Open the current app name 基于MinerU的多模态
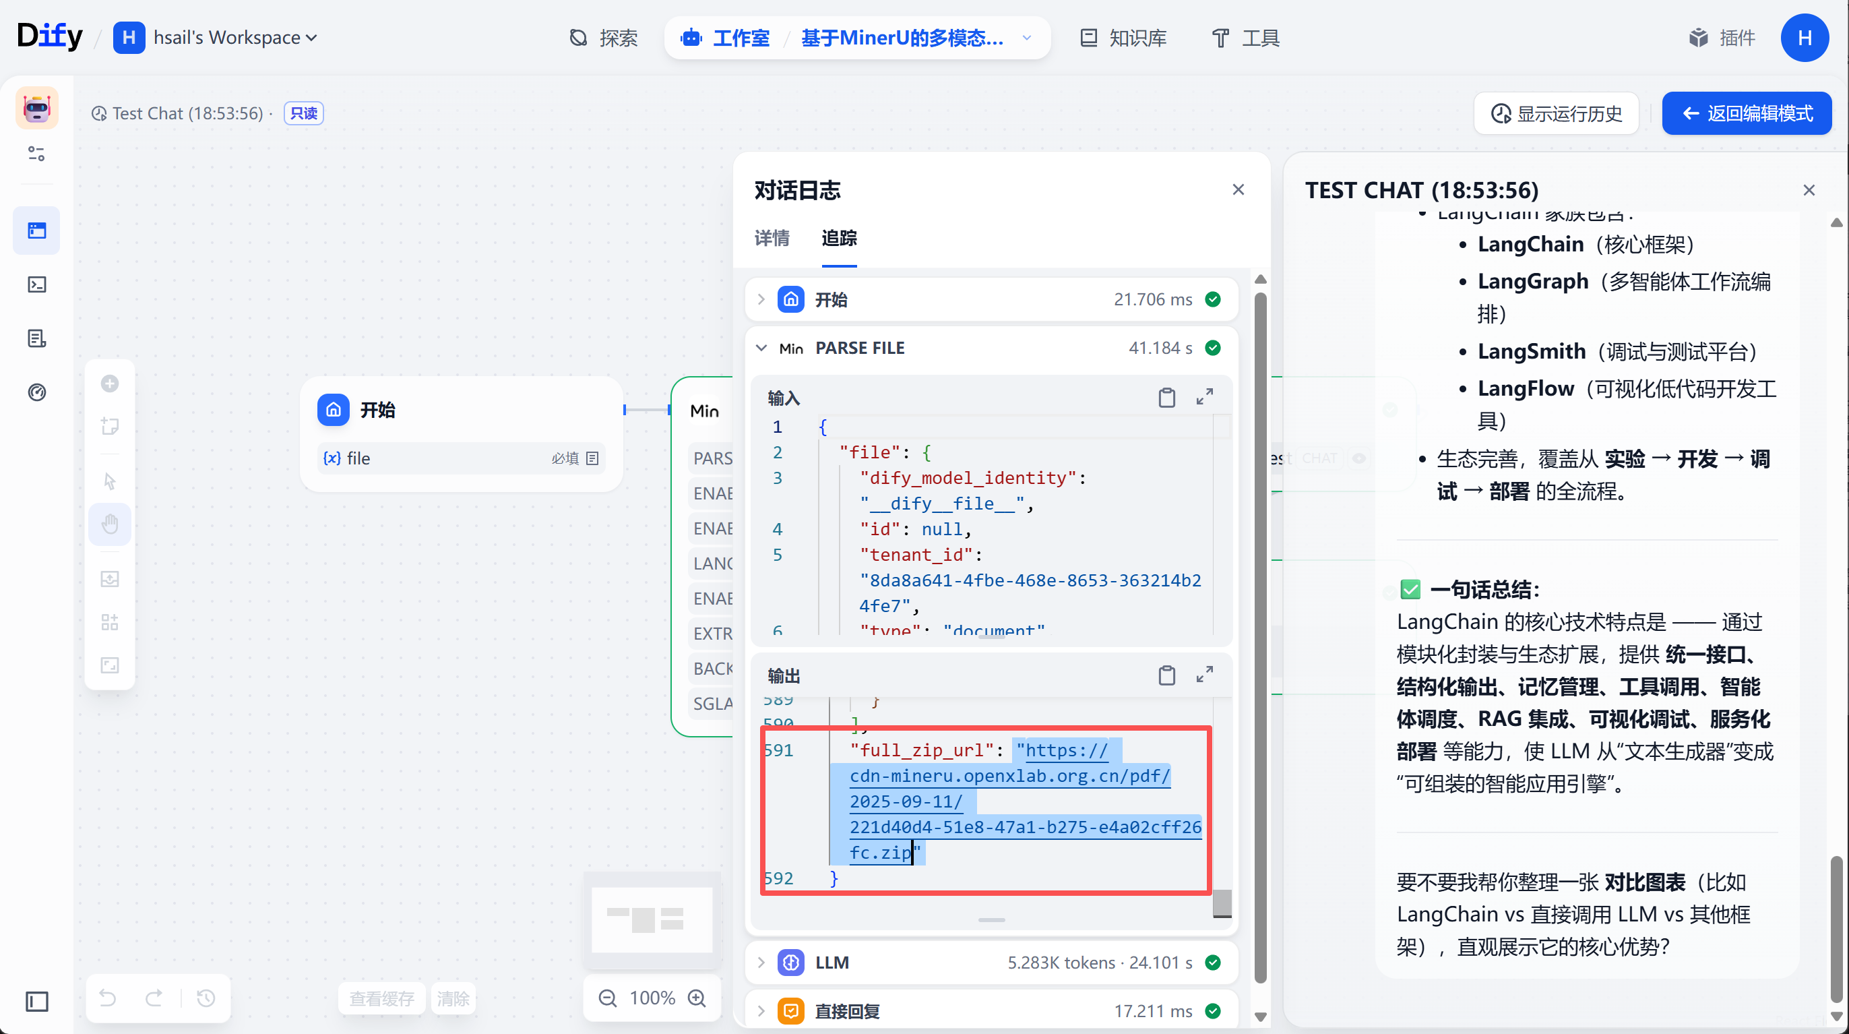 (902, 37)
